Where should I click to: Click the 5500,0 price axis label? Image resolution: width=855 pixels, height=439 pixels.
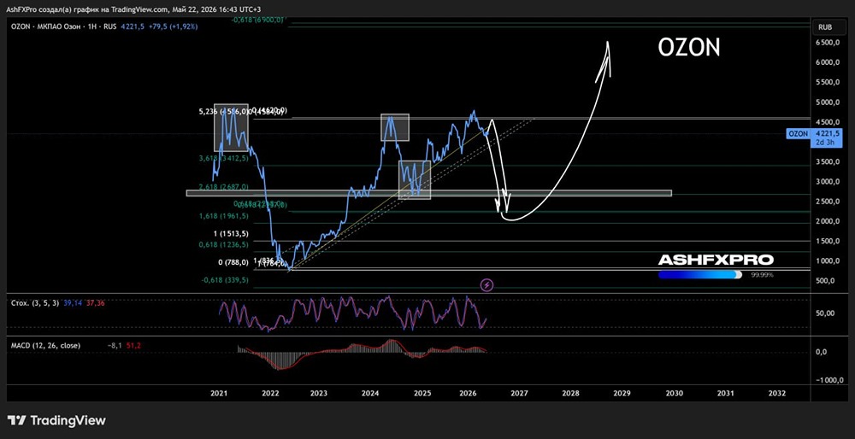[828, 82]
